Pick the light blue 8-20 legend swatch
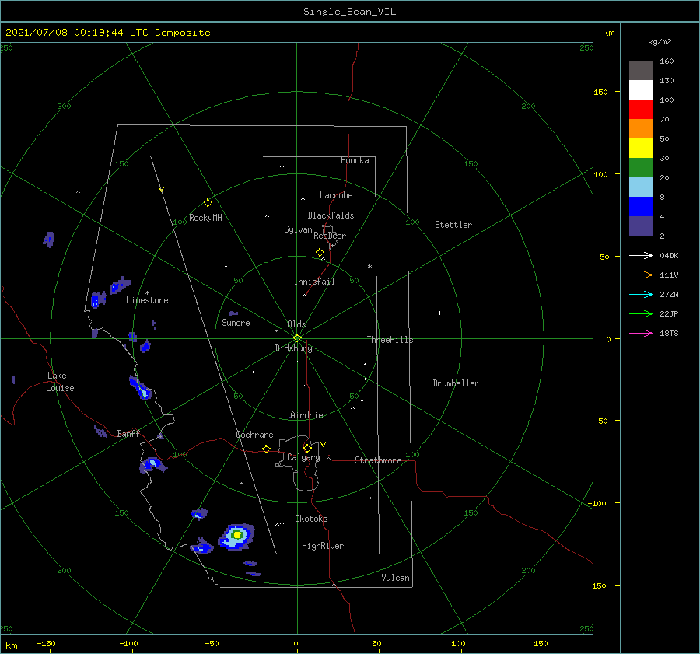The height and width of the screenshot is (654, 700). [x=641, y=187]
